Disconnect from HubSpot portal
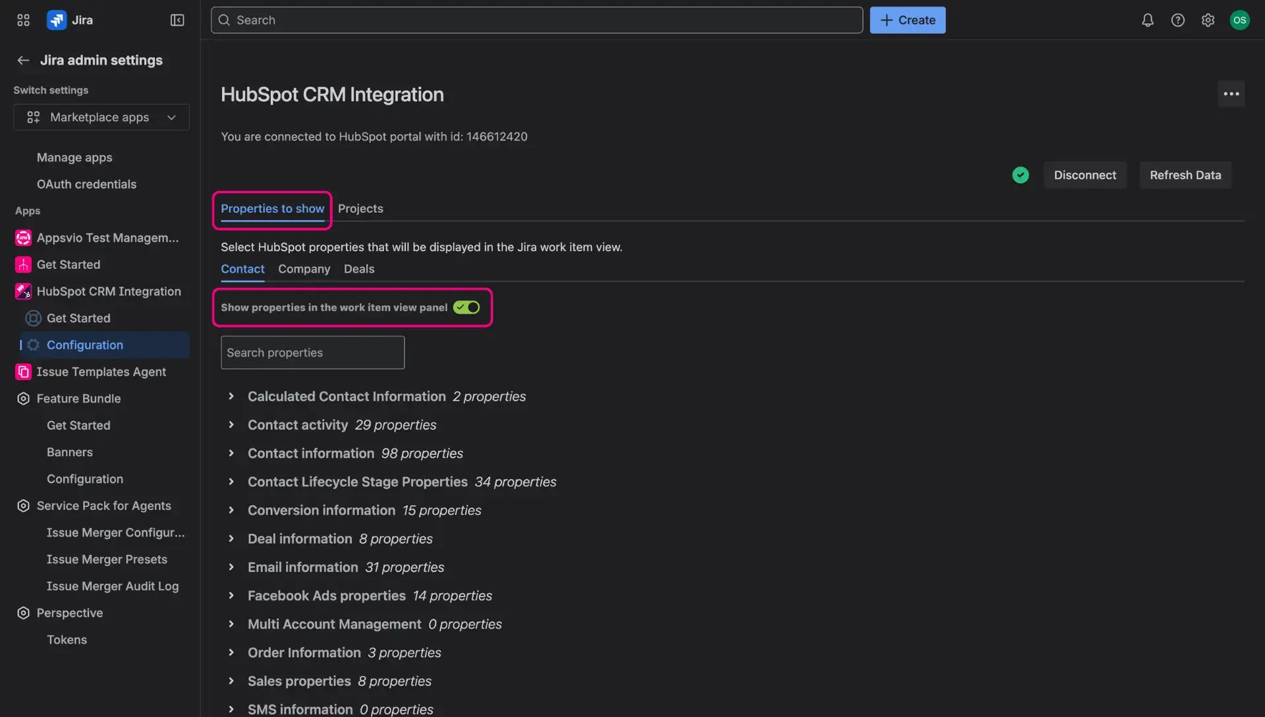 click(x=1085, y=175)
